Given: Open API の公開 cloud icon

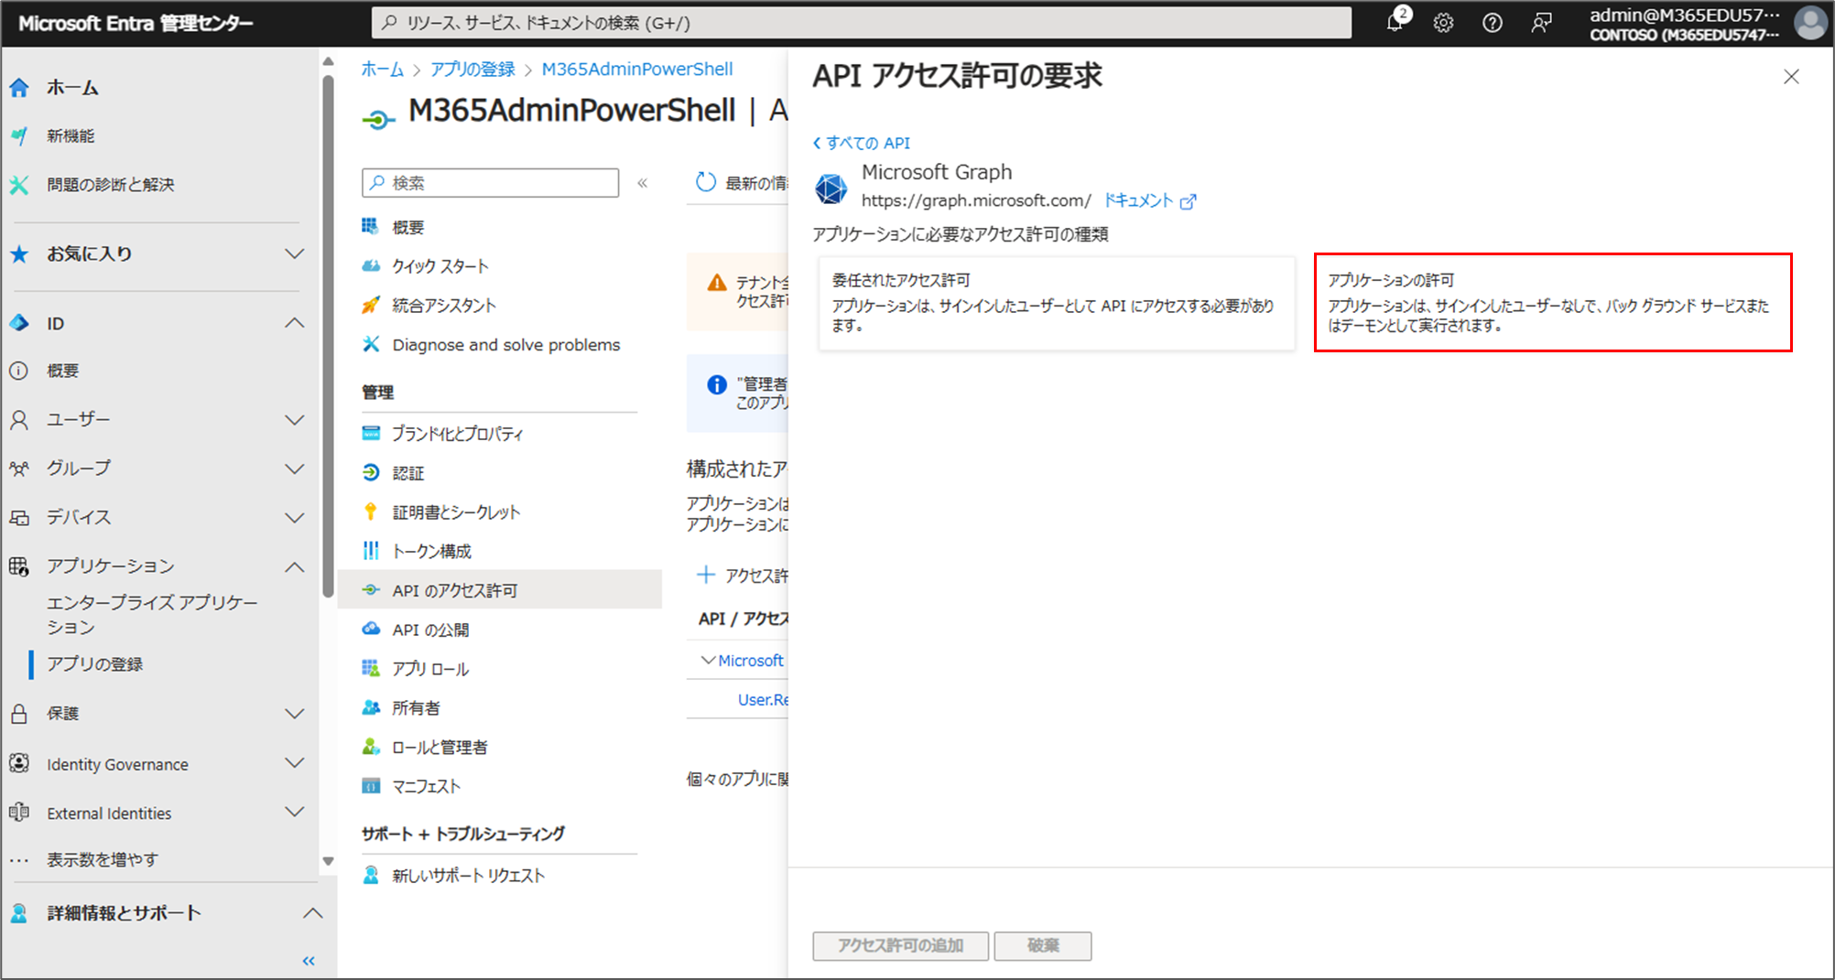Looking at the screenshot, I should 370,630.
